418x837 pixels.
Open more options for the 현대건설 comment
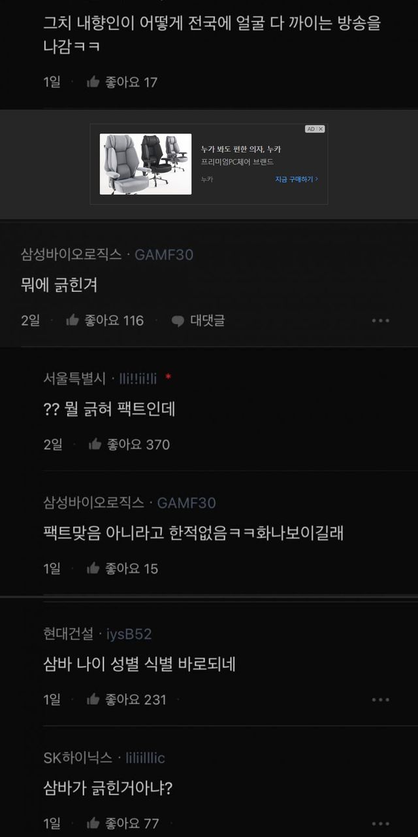(x=380, y=700)
